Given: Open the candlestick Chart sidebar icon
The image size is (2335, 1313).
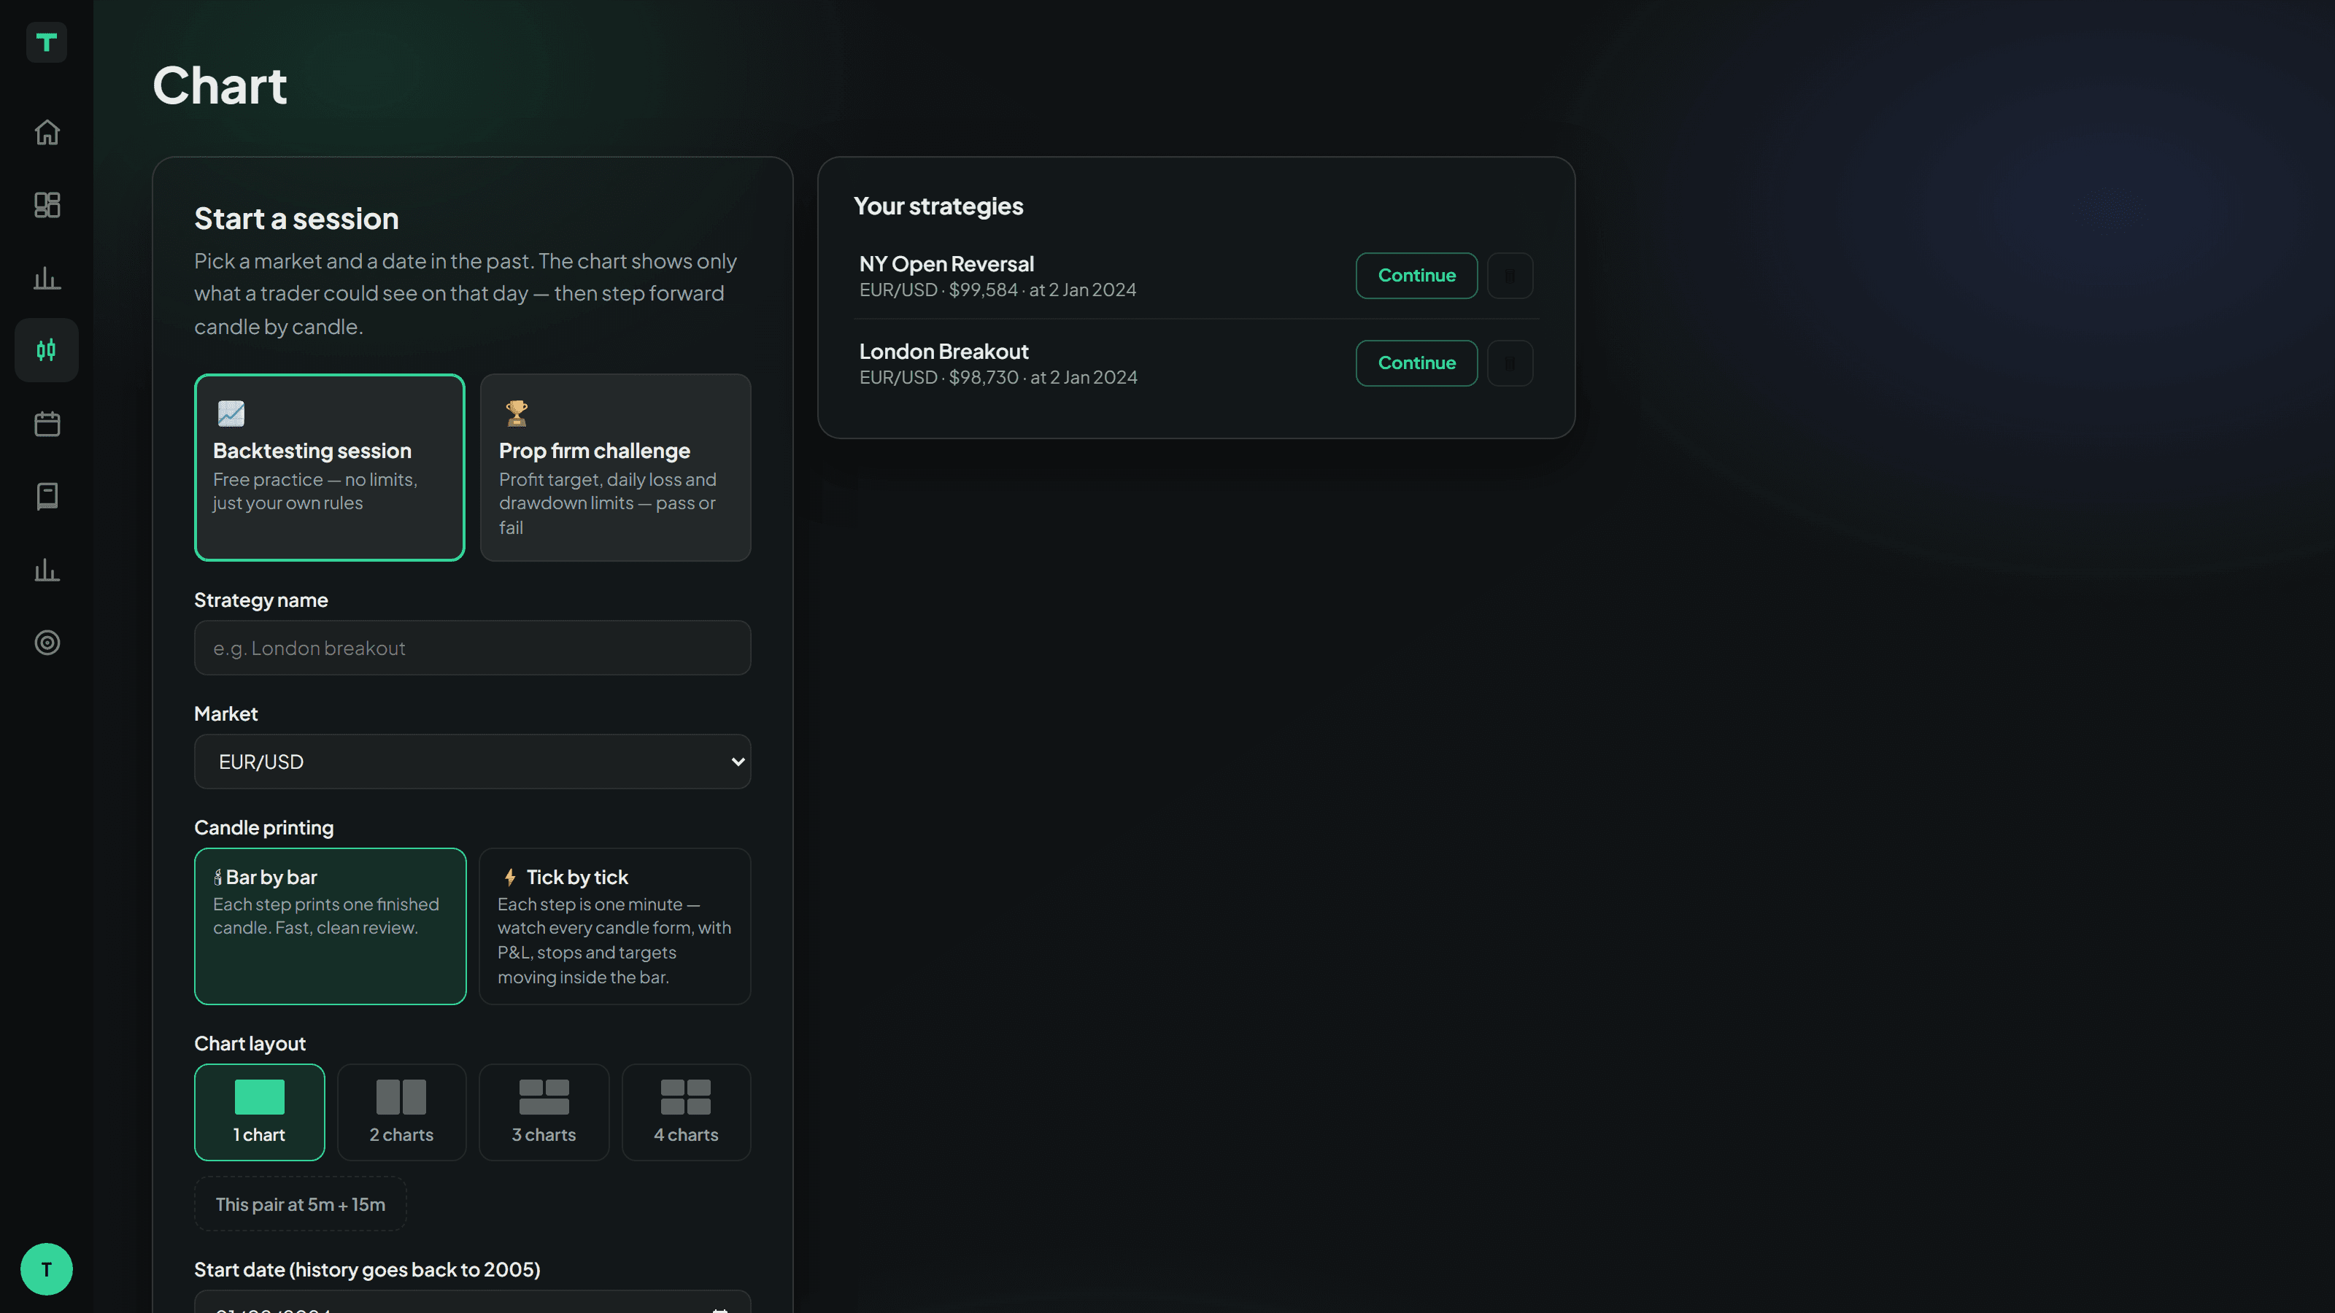Looking at the screenshot, I should coord(46,350).
